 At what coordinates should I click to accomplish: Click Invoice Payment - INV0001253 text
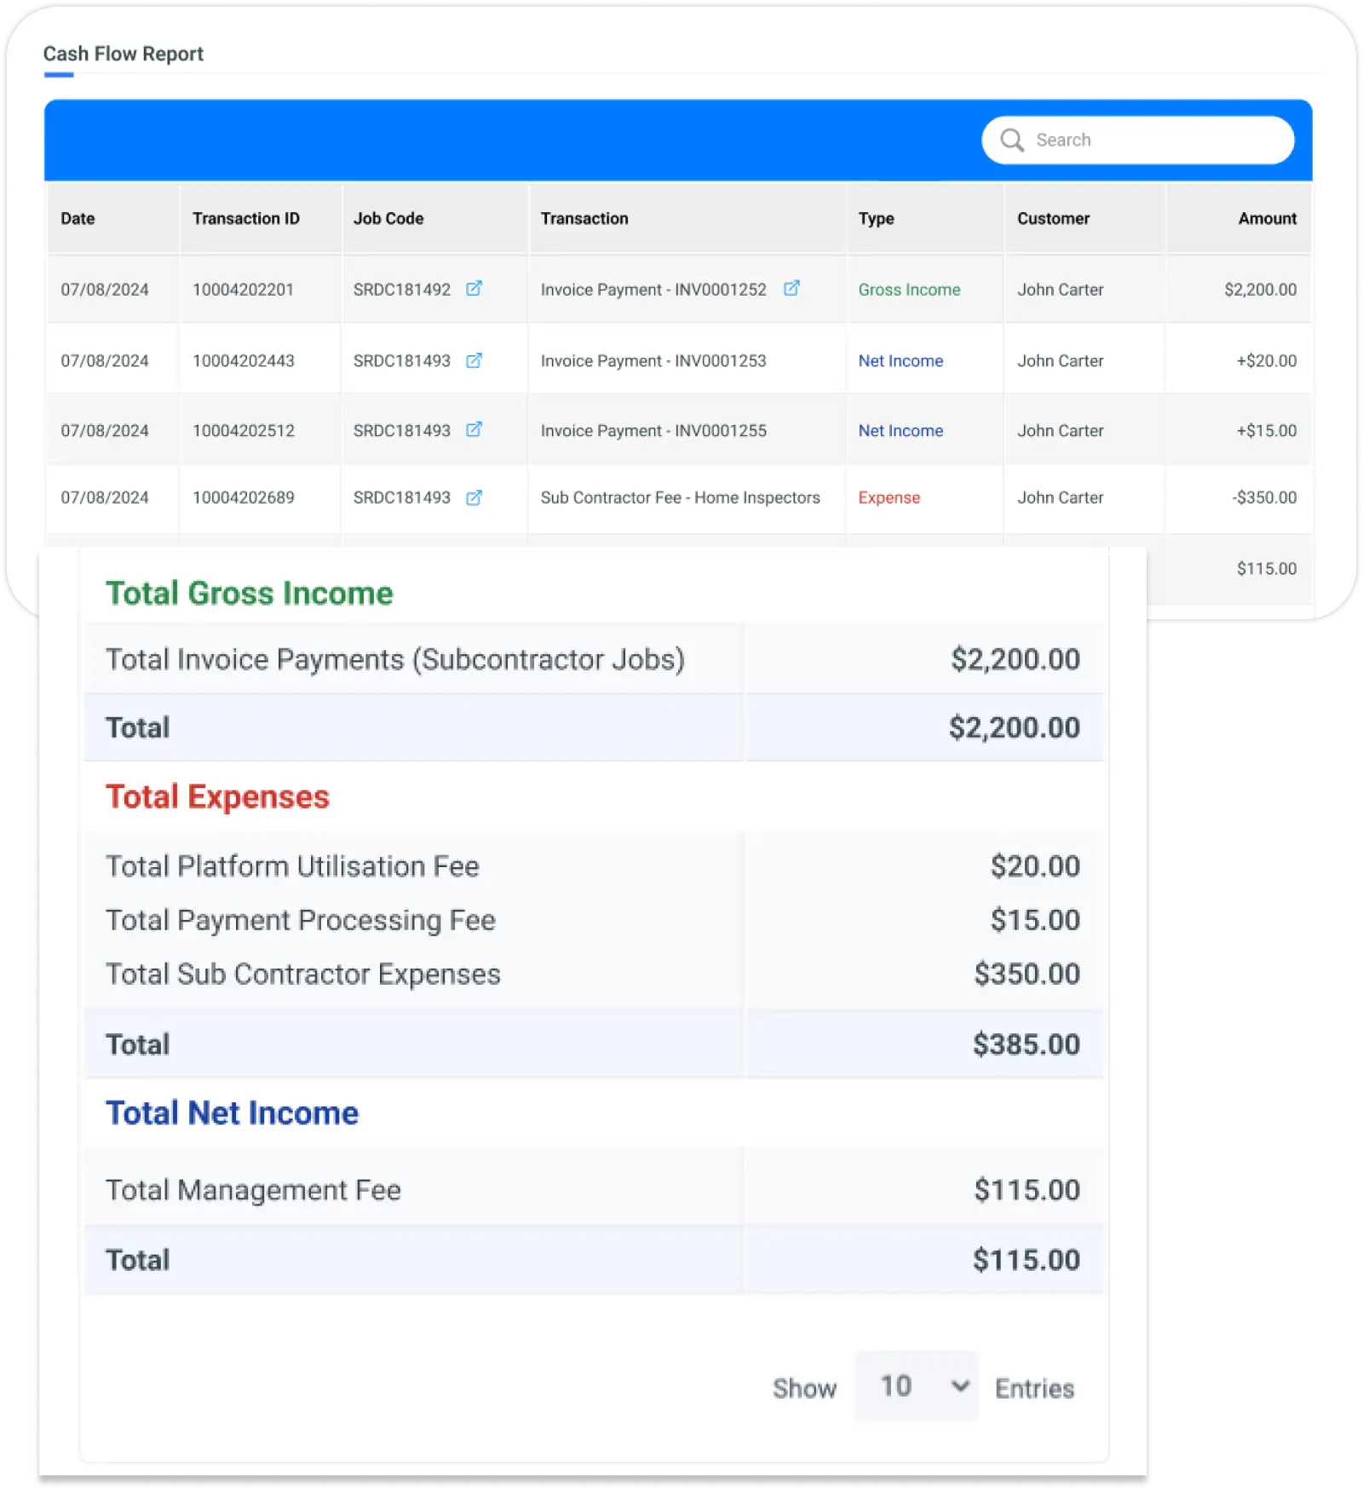tap(653, 361)
